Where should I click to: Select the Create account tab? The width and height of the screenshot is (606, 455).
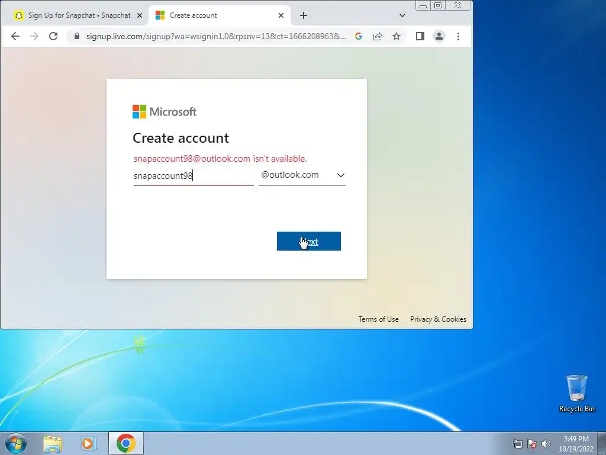coord(219,15)
